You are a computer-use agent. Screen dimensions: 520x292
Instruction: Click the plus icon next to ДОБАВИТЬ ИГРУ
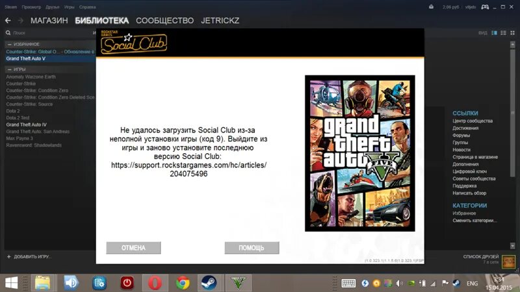pyautogui.click(x=9, y=256)
